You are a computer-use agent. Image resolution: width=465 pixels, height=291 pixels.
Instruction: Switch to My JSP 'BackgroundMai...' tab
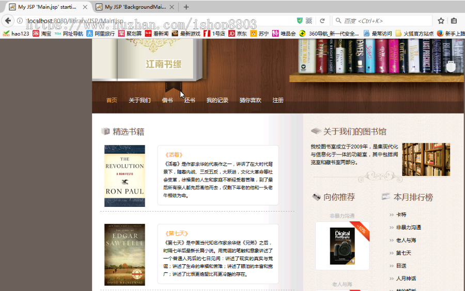click(135, 7)
